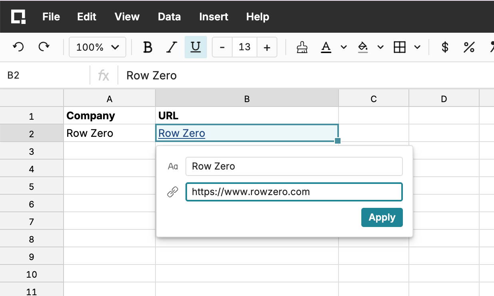Click the text color A icon
Viewport: 494px width, 296px height.
click(326, 47)
